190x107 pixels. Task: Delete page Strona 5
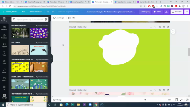(164, 27)
